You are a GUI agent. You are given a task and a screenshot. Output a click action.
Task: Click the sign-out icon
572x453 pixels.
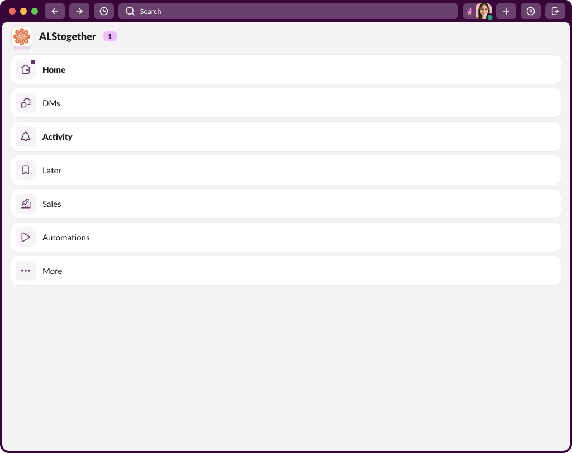point(555,11)
